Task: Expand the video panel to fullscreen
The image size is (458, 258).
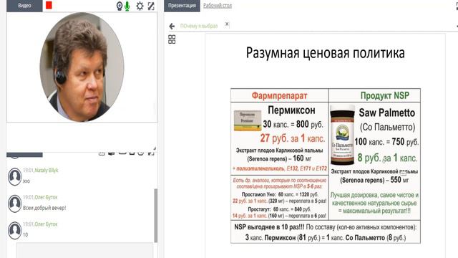Action: click(151, 6)
